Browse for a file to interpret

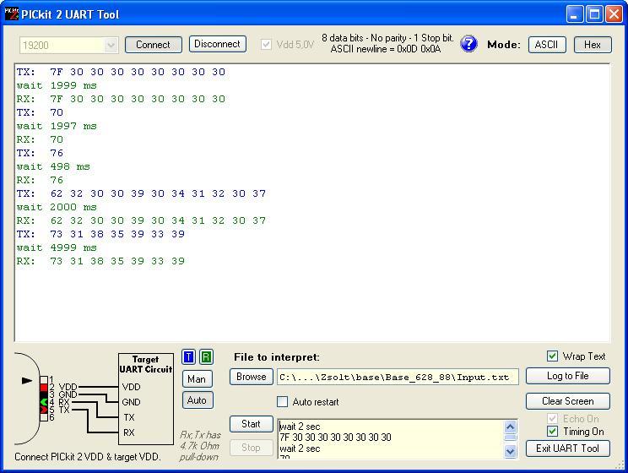(x=252, y=377)
